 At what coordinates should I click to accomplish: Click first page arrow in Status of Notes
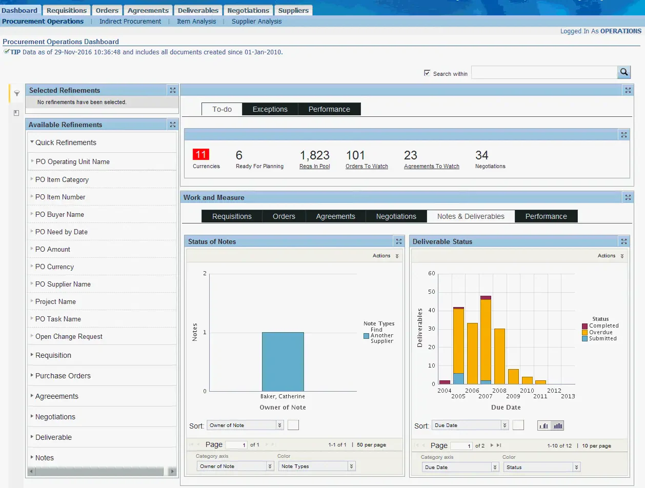tap(192, 444)
